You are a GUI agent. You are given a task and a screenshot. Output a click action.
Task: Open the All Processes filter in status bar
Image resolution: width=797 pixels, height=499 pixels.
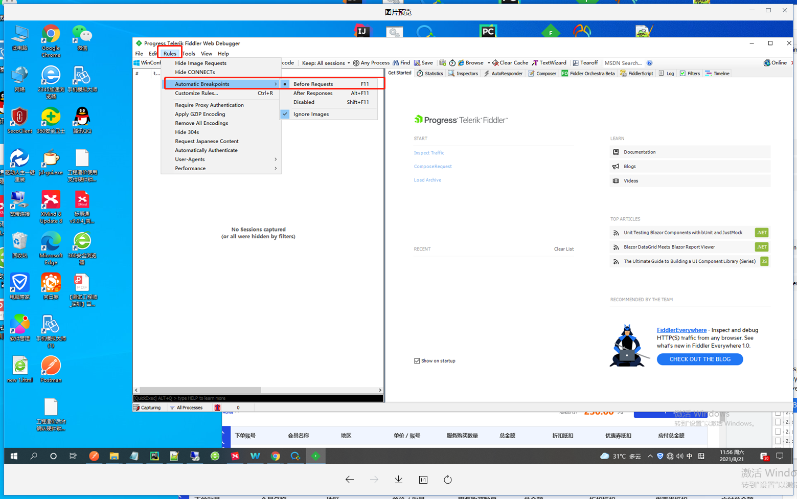[186, 407]
